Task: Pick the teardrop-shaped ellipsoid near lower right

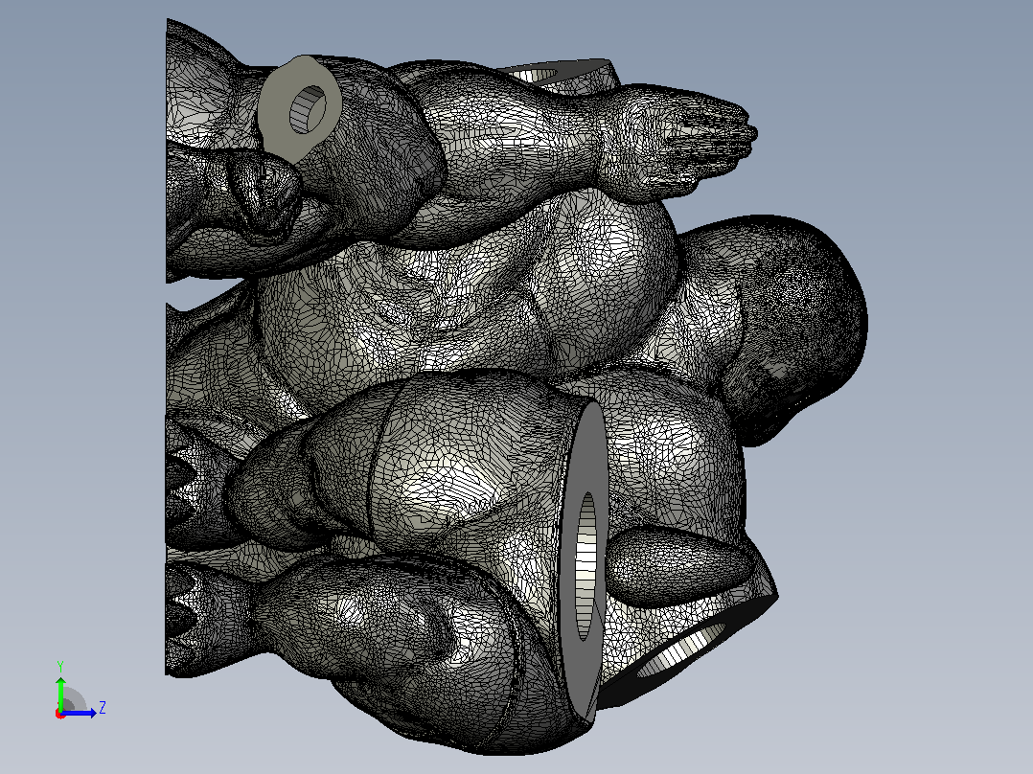Action: [x=678, y=566]
